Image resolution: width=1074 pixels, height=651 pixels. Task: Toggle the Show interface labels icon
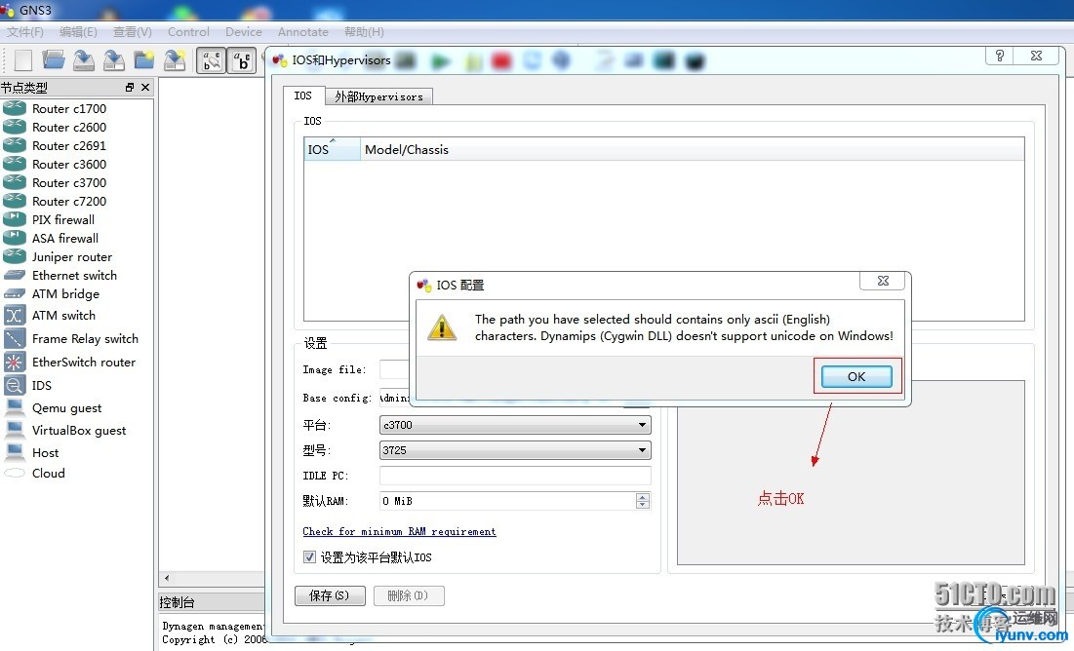pyautogui.click(x=212, y=61)
